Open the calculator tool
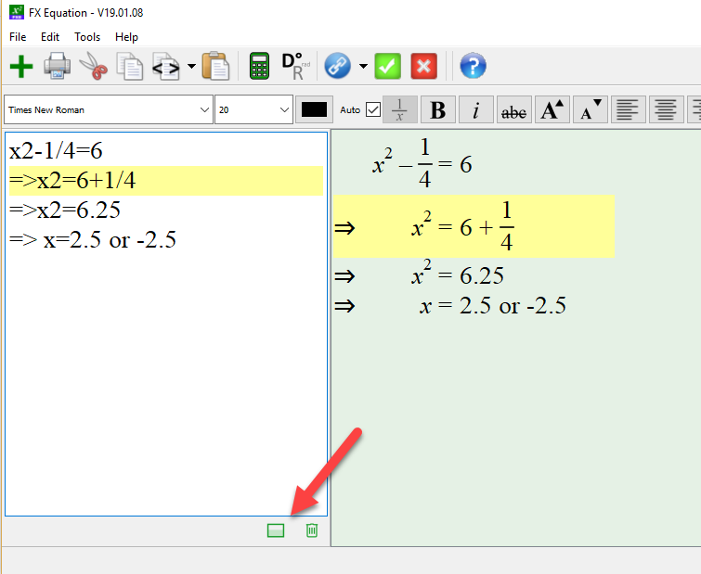This screenshot has width=701, height=574. [260, 67]
